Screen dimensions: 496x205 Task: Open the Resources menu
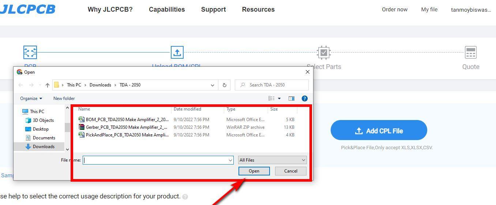(258, 9)
